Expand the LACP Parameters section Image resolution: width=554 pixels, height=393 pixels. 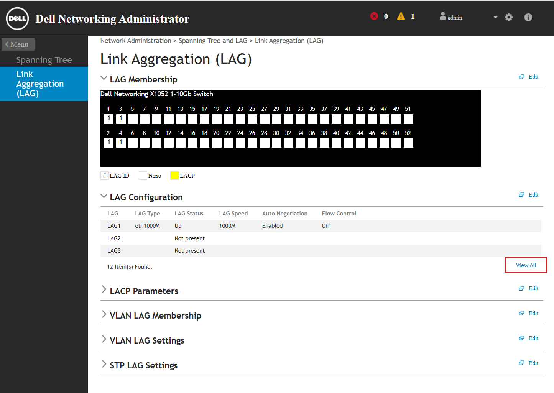point(104,289)
